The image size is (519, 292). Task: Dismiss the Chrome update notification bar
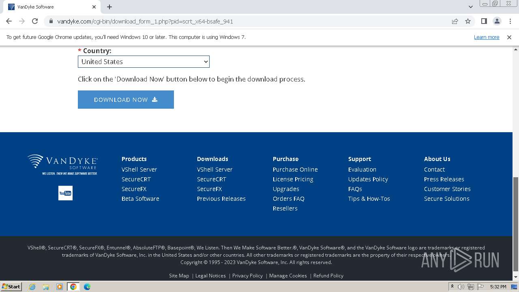[509, 37]
